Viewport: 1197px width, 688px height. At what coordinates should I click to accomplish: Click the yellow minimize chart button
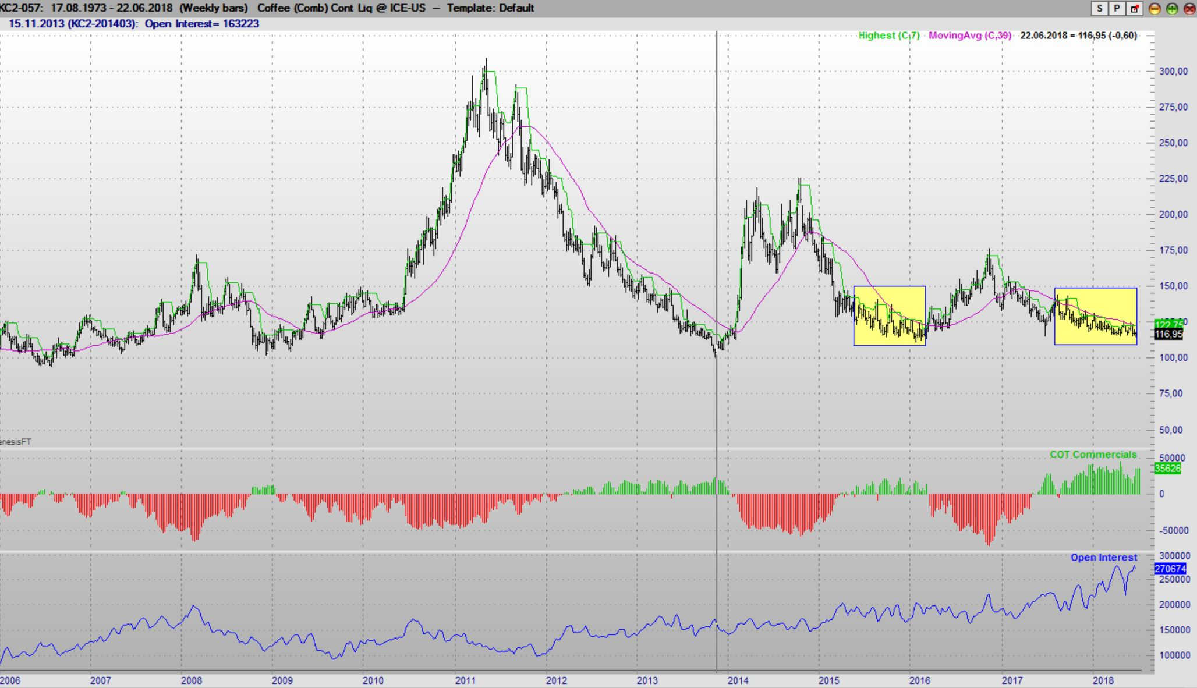coord(1154,8)
